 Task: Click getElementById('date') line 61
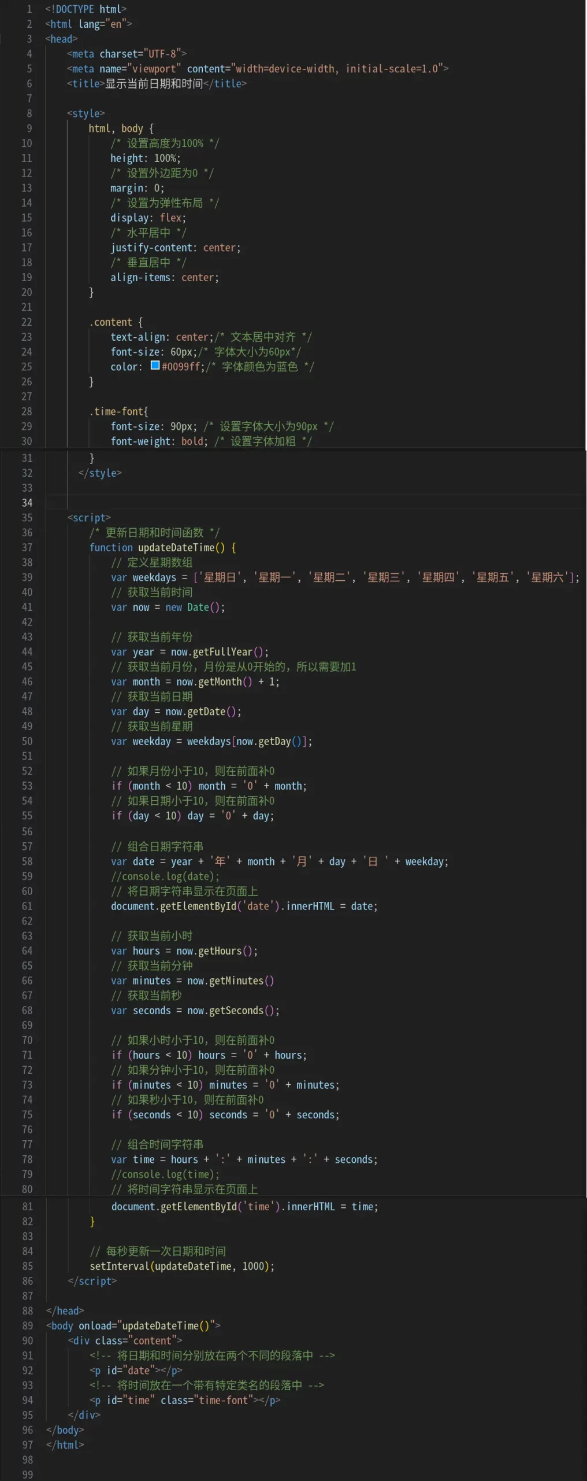(x=244, y=907)
